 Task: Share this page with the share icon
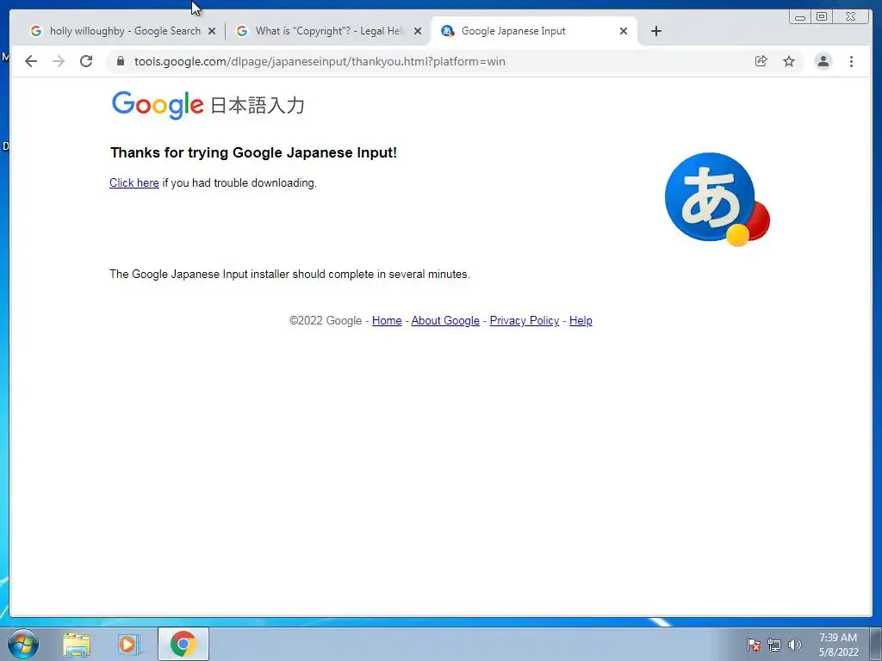pos(761,61)
